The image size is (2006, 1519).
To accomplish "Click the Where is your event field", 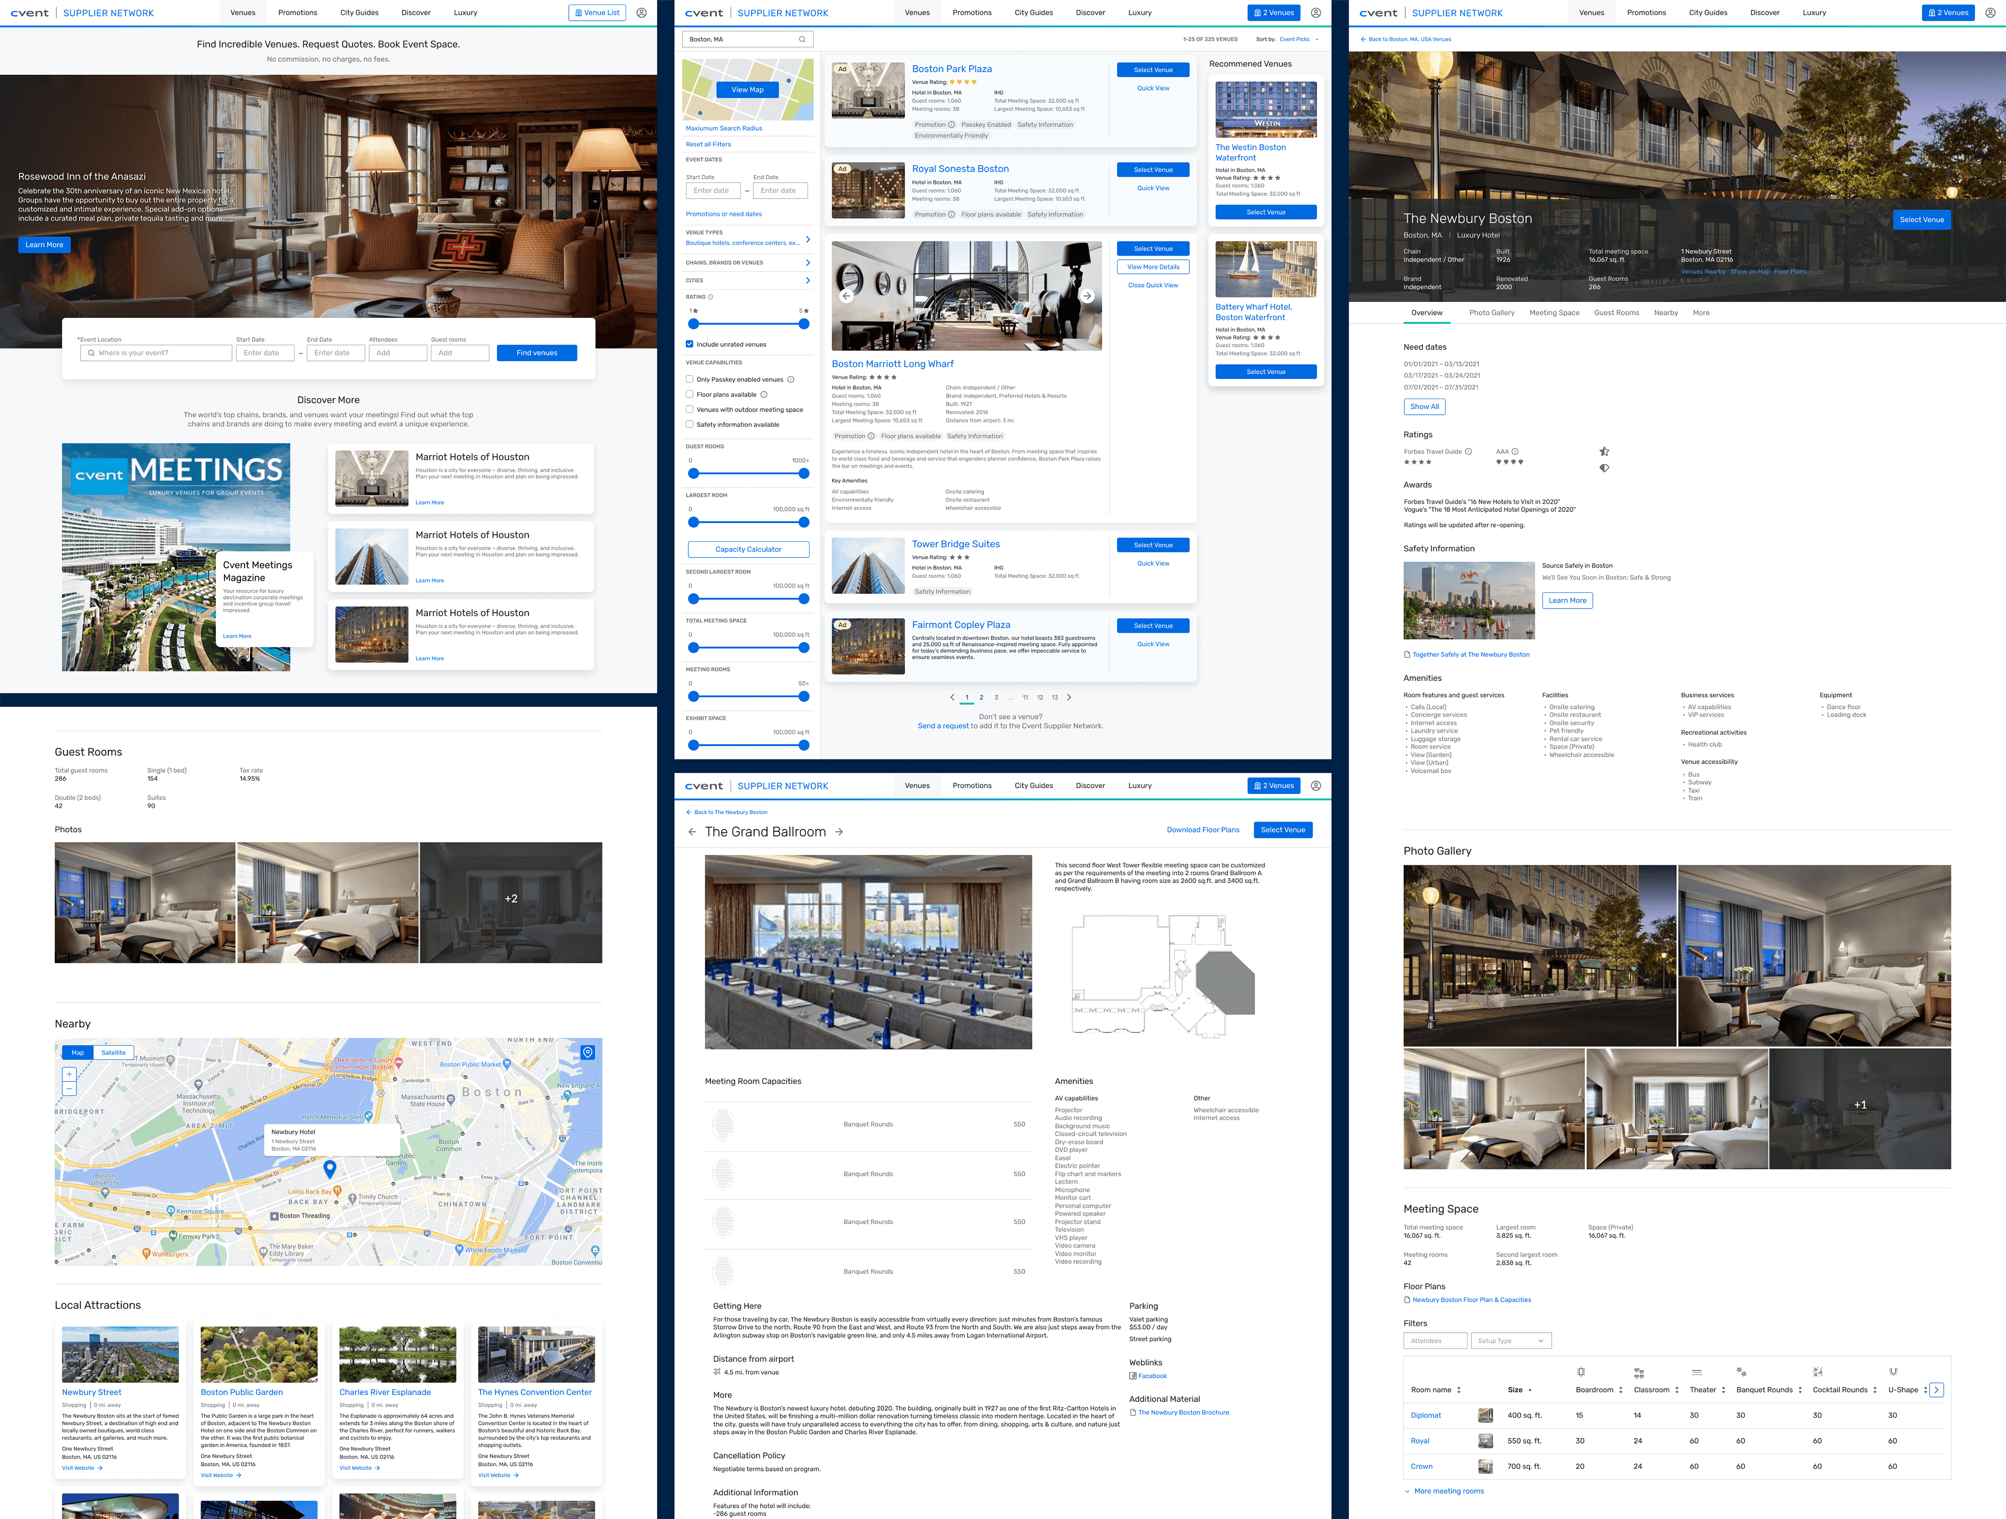I will (x=156, y=352).
